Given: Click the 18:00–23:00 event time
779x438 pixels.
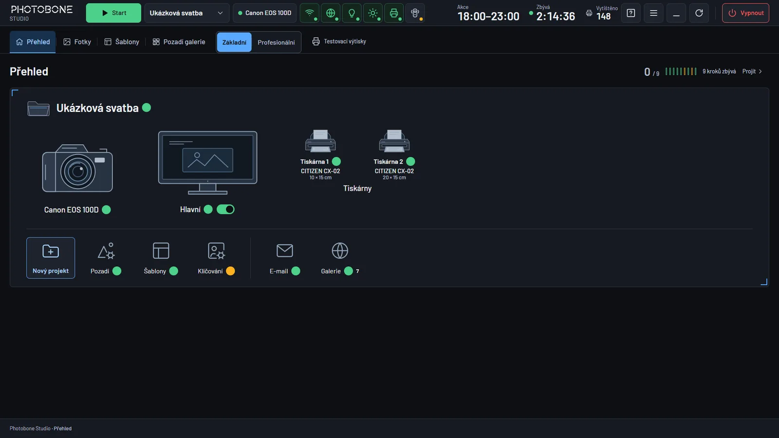Looking at the screenshot, I should point(488,16).
